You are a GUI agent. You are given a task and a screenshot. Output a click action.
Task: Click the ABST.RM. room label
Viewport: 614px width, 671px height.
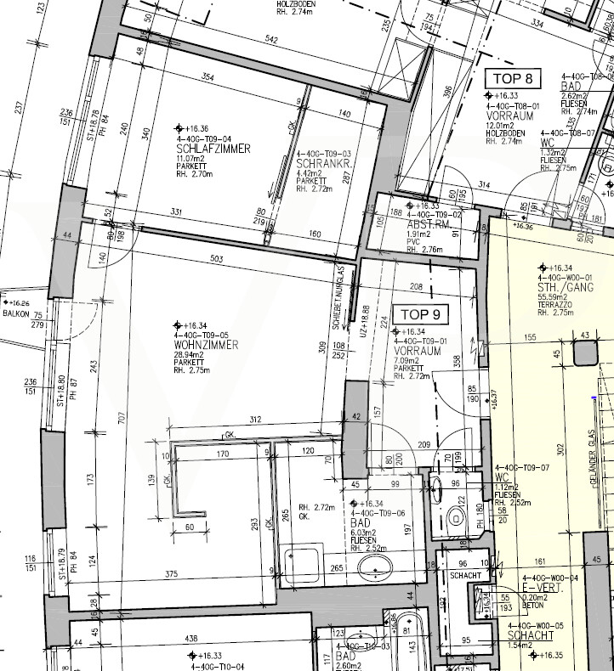click(x=429, y=225)
